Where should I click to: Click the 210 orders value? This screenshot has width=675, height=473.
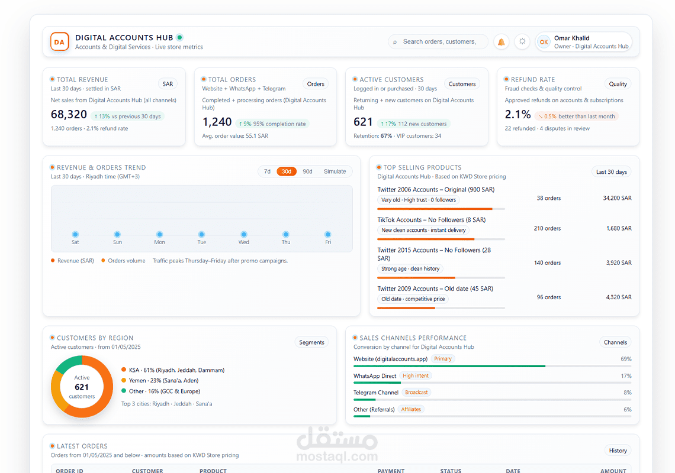click(547, 228)
